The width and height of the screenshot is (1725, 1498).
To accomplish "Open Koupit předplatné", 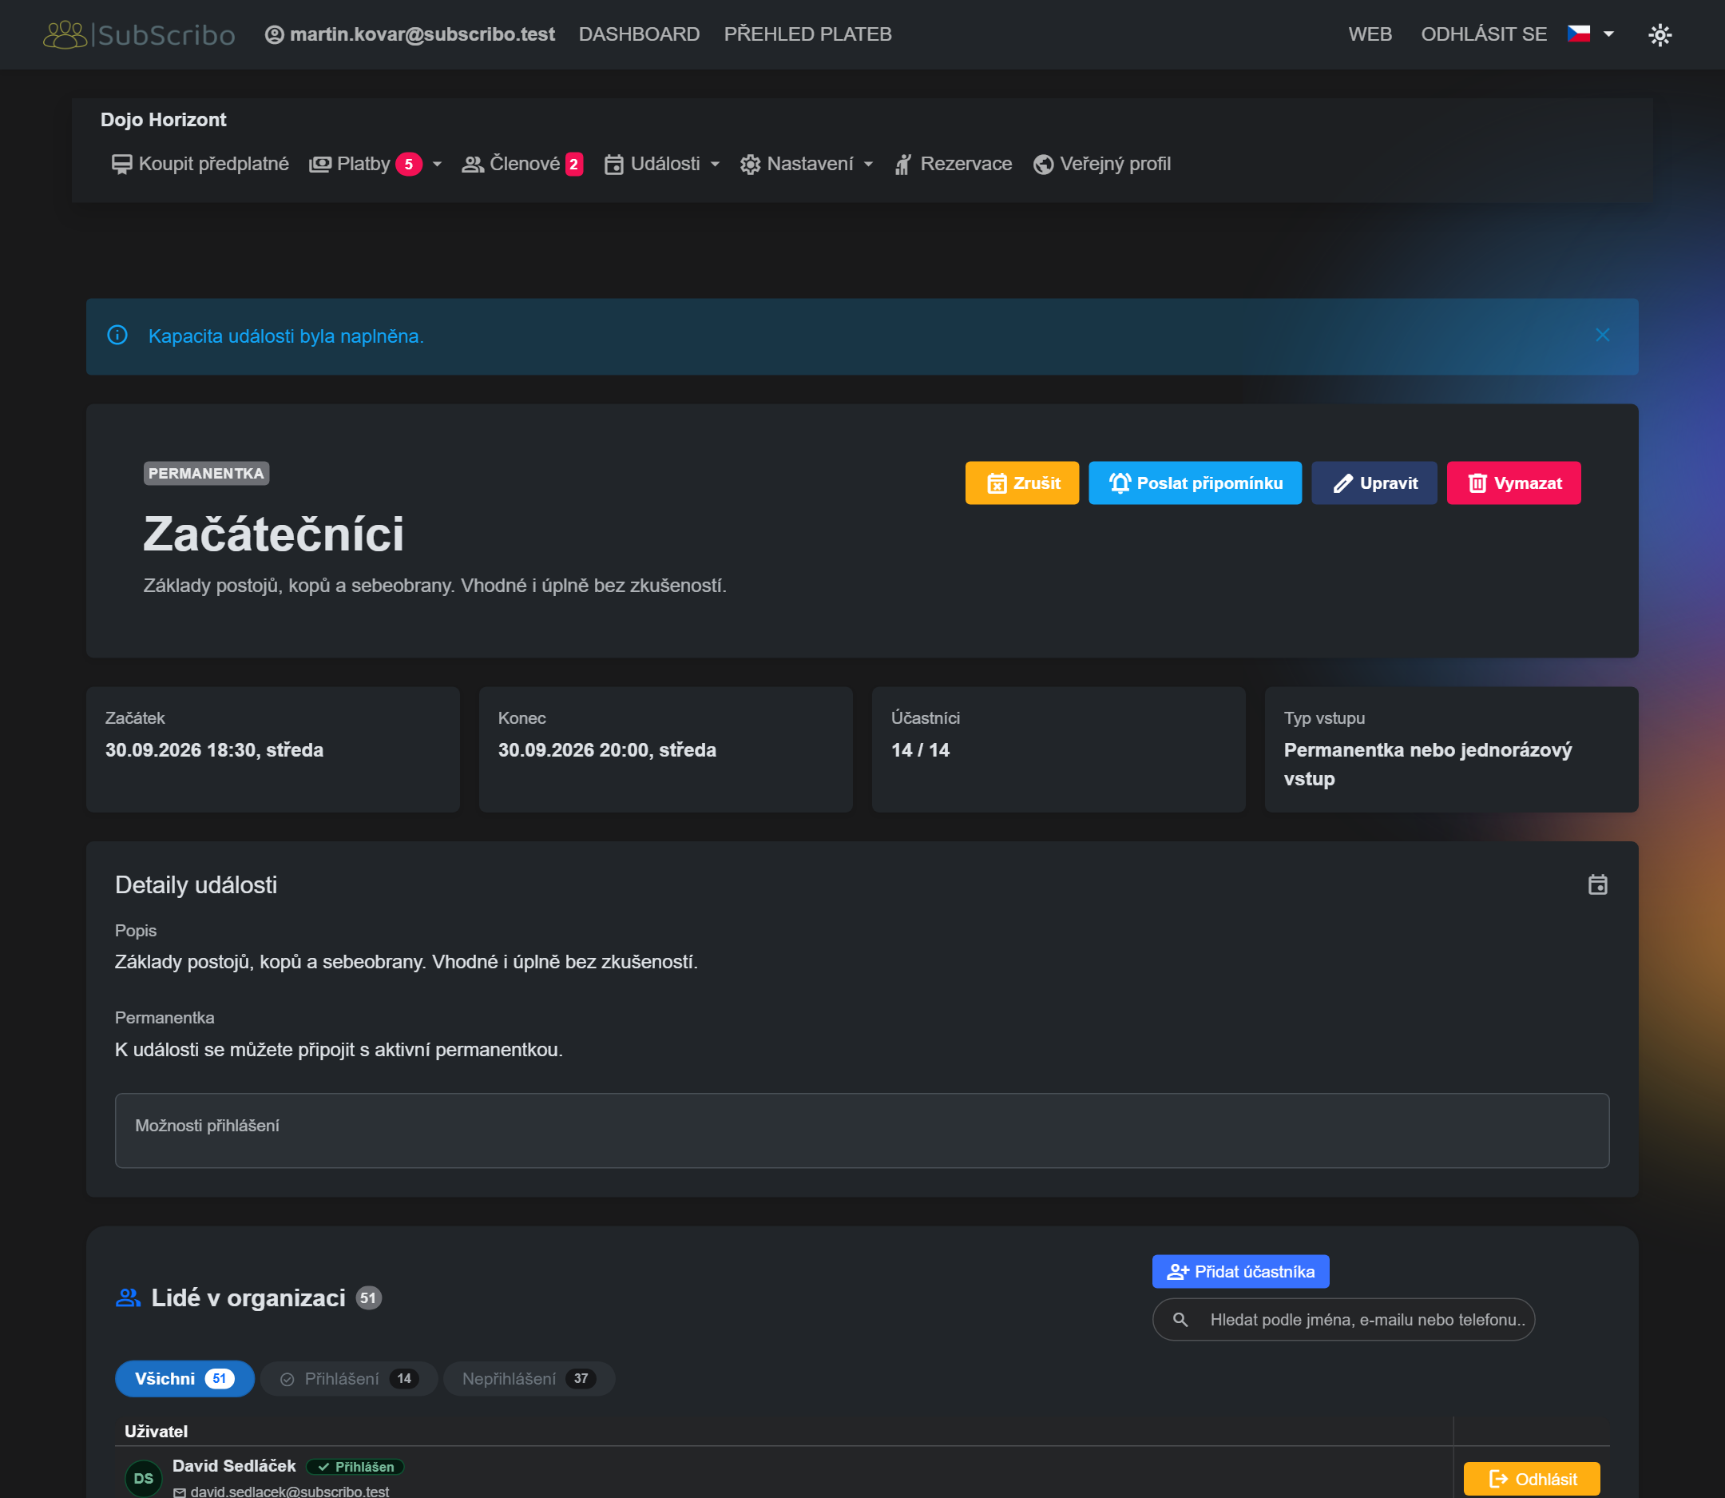I will [x=200, y=164].
